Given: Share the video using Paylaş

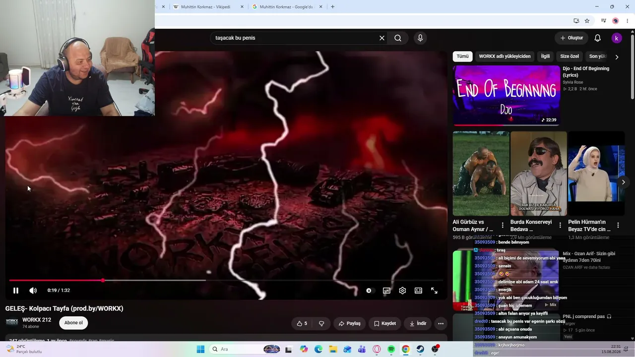Looking at the screenshot, I should [349, 323].
